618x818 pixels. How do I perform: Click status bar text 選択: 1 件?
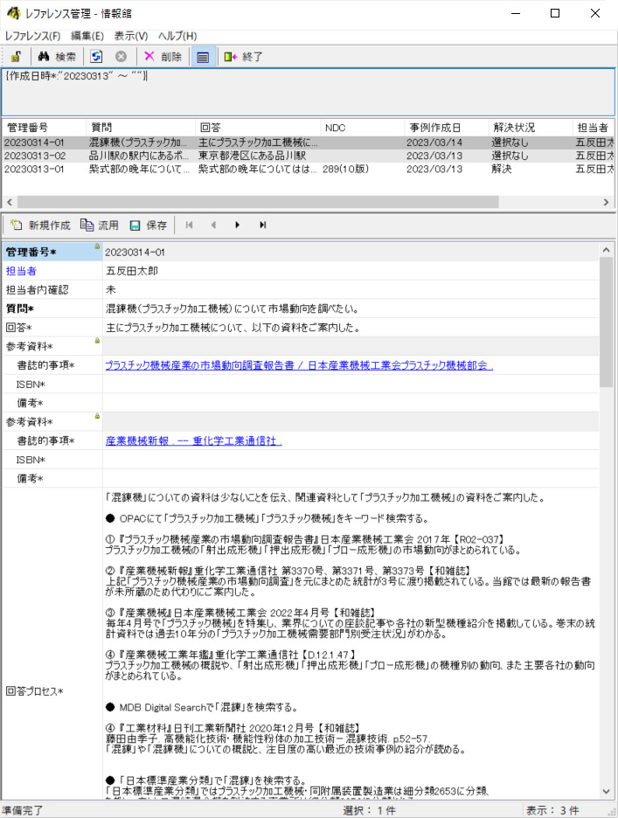click(x=369, y=810)
